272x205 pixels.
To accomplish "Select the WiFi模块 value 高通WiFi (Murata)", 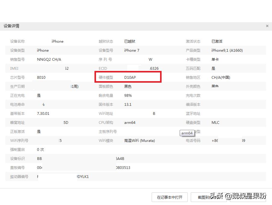I will point(139,140).
